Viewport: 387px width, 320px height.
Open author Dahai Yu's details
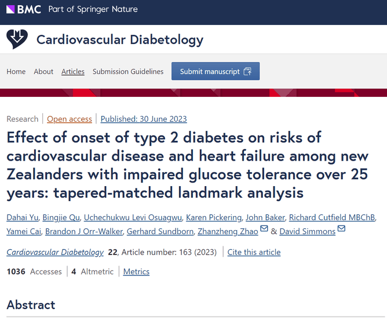coord(22,217)
